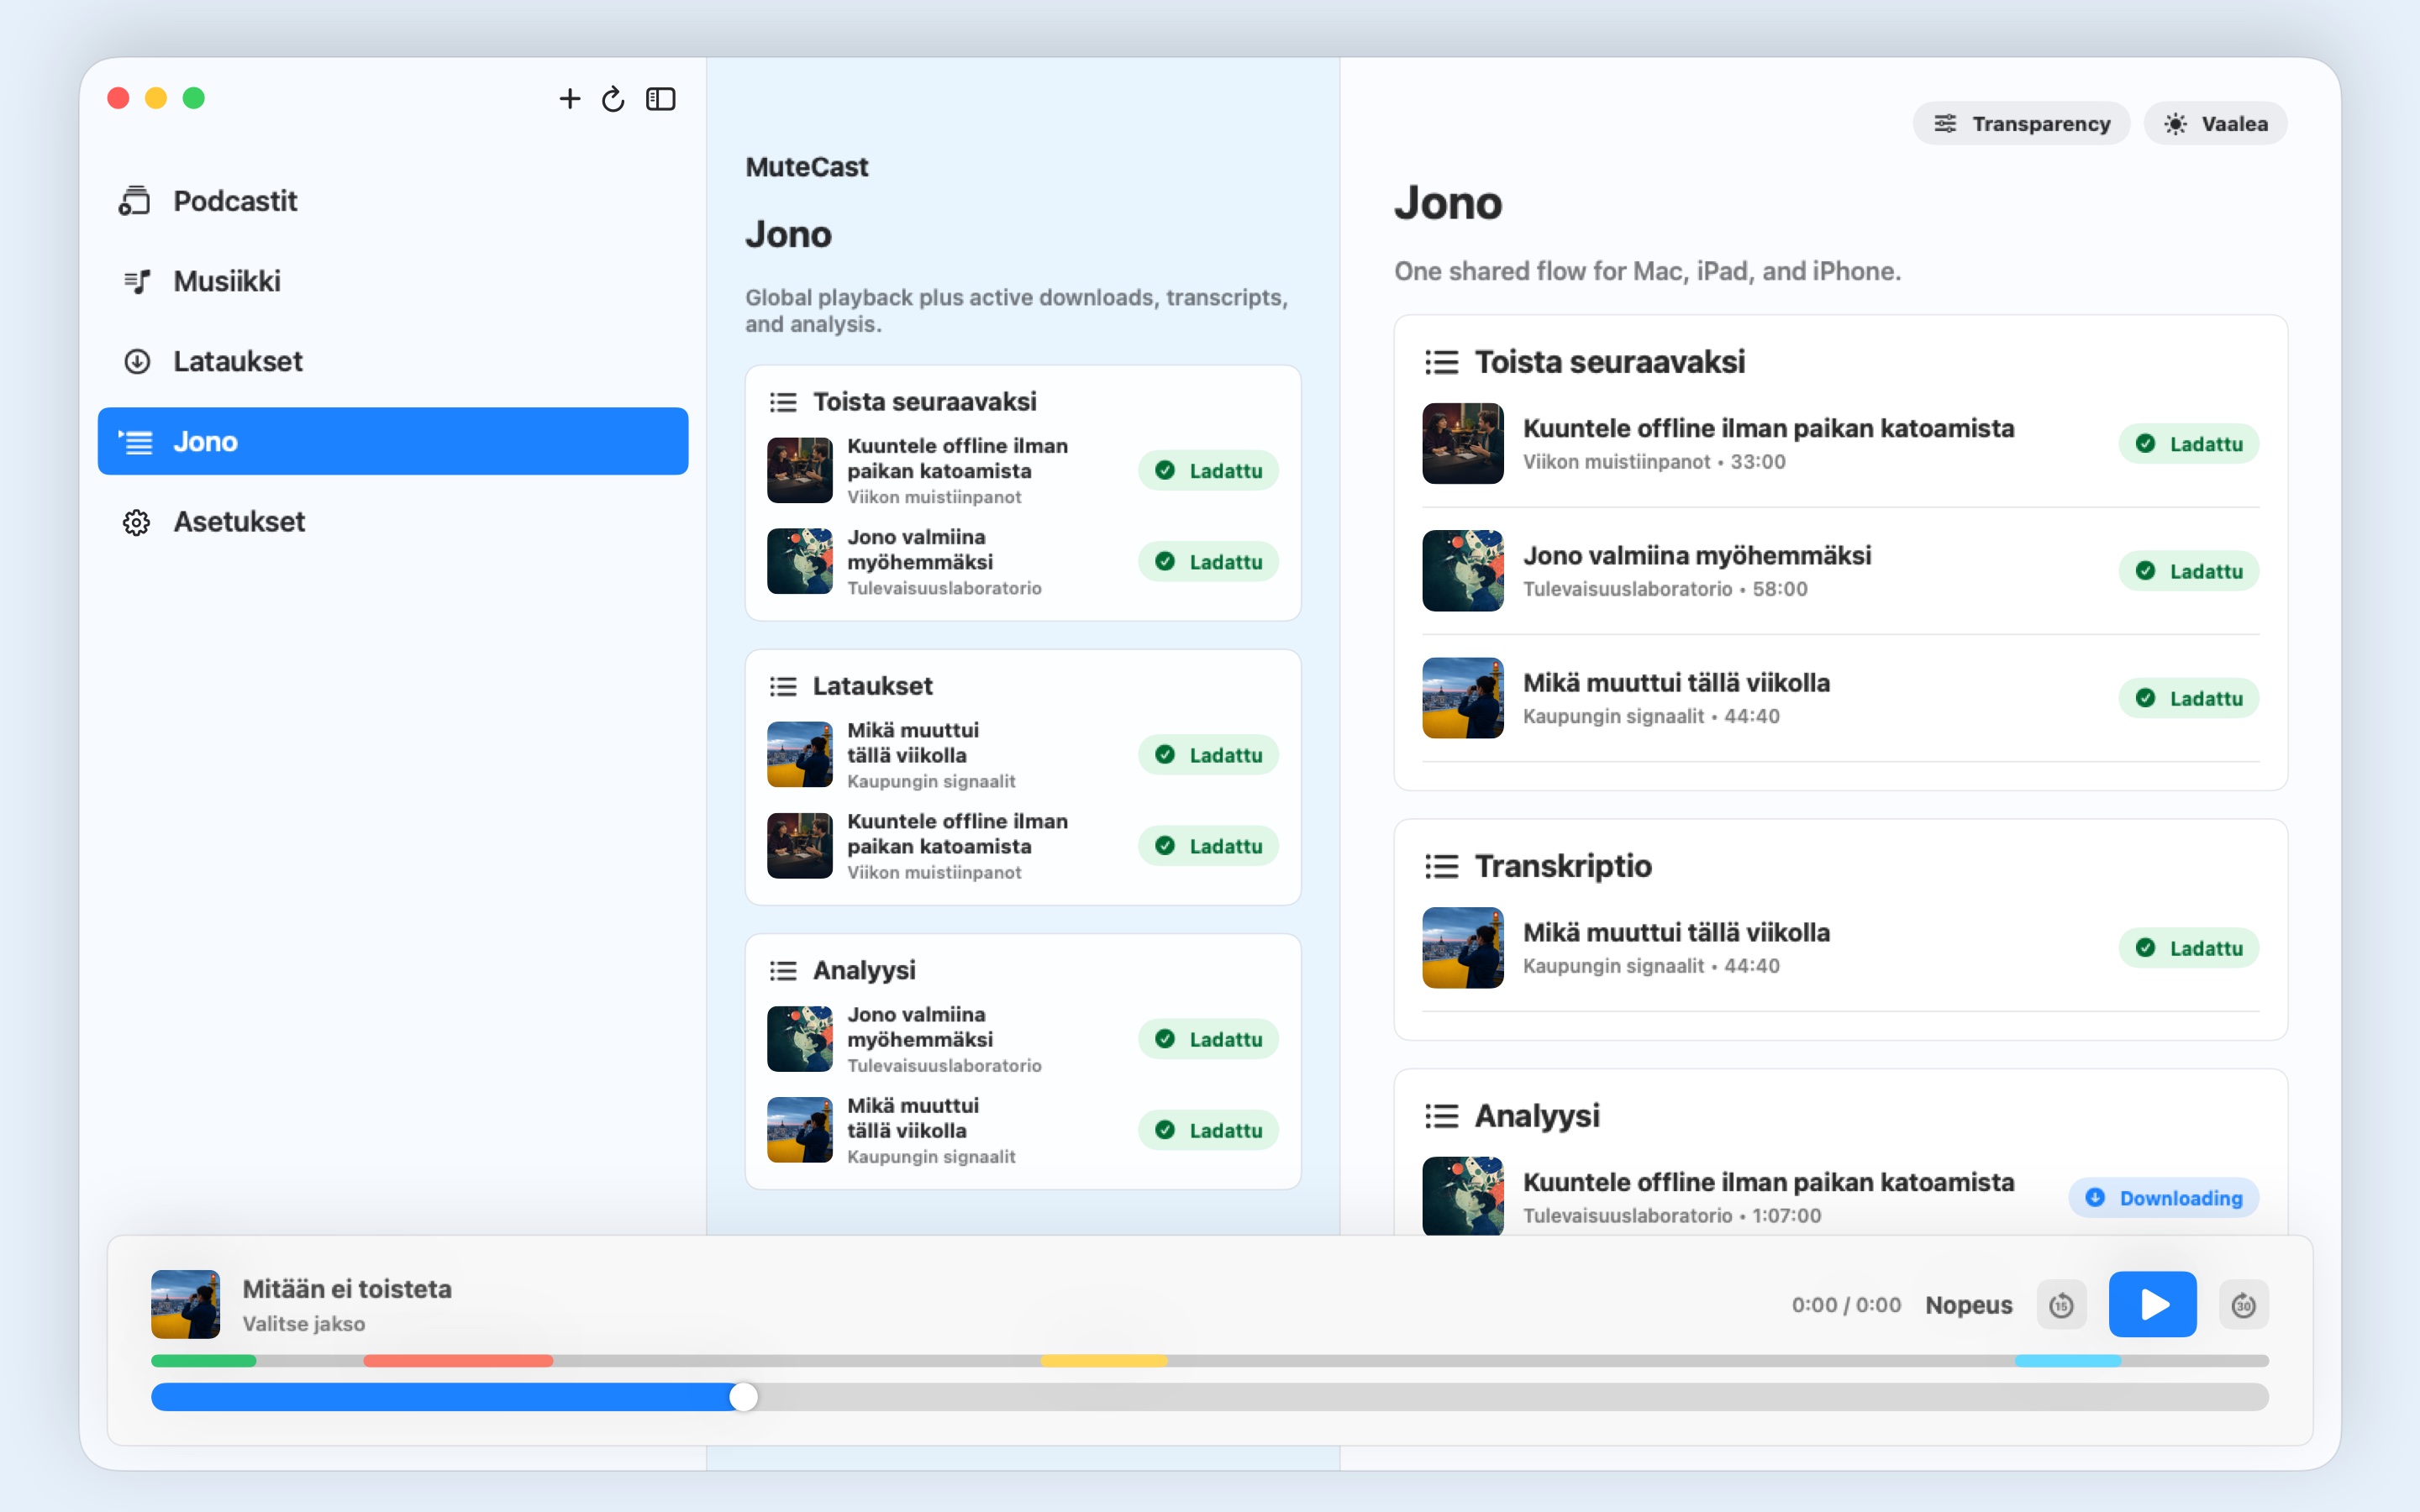Click artwork of Jono valmiina 58:00 episode
Viewport: 2420px width, 1512px height.
click(x=1462, y=570)
